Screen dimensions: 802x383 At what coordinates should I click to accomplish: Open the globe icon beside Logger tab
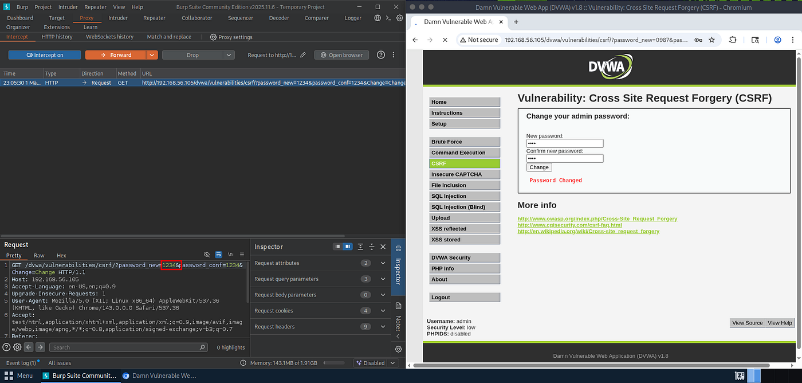[378, 18]
